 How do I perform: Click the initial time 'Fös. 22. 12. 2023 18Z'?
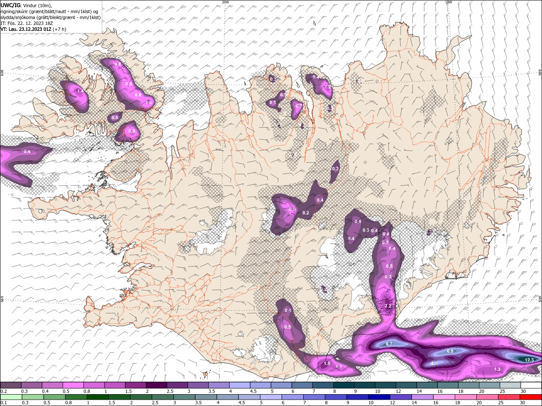[x=30, y=23]
